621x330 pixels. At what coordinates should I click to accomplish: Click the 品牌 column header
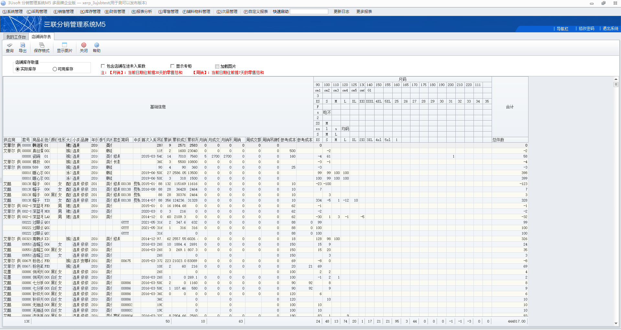click(x=85, y=140)
